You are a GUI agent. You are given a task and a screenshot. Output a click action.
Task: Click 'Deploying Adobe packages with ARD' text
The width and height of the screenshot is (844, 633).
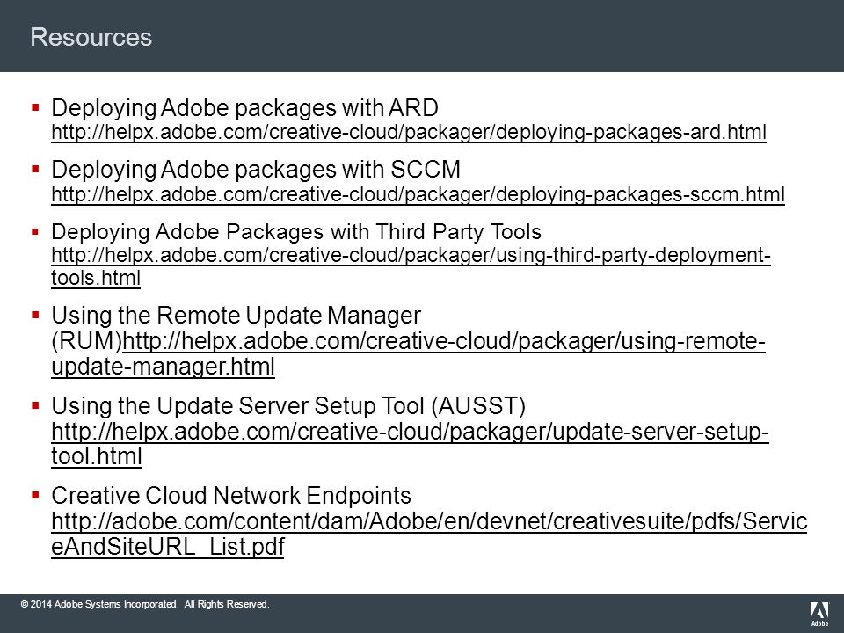tap(245, 107)
